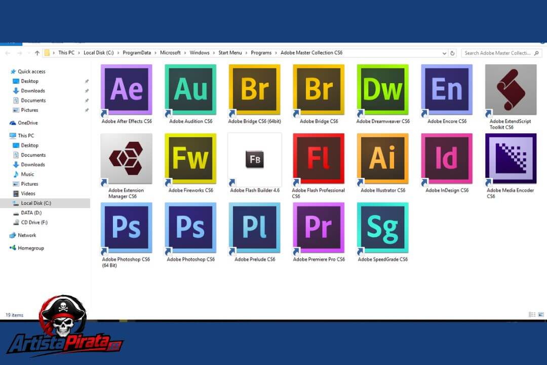Expand chevron after This PC breadcrumb
The height and width of the screenshot is (365, 547).
click(x=79, y=53)
